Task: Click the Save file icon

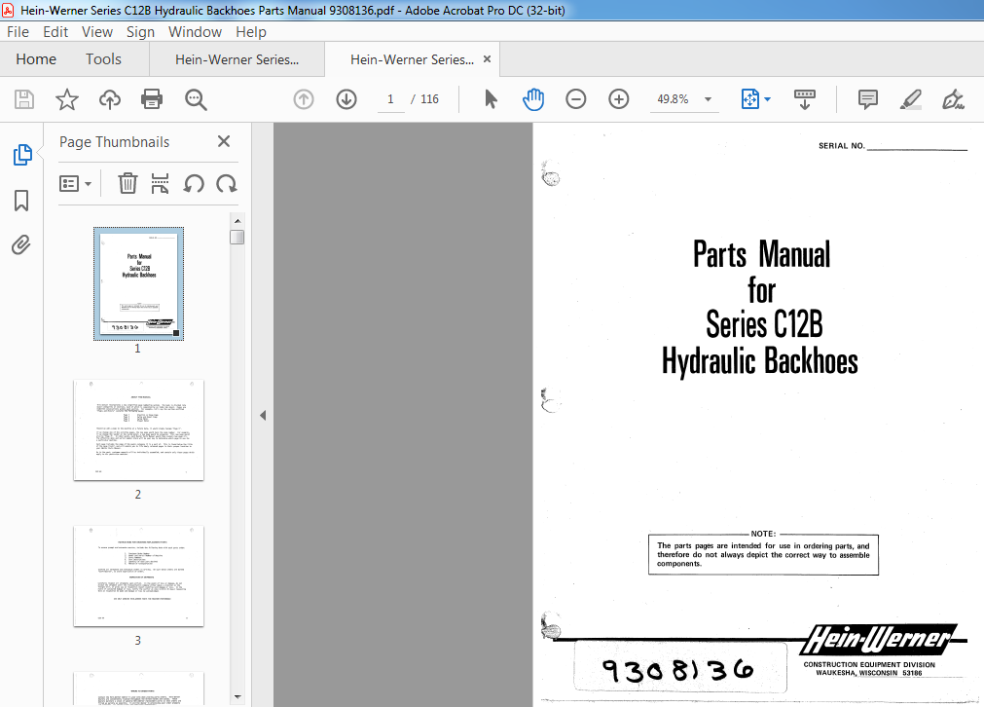Action: click(x=24, y=99)
